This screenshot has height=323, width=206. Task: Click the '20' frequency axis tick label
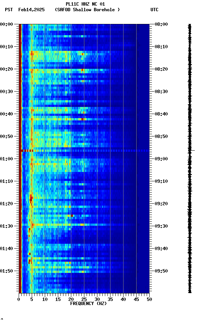point(71,299)
